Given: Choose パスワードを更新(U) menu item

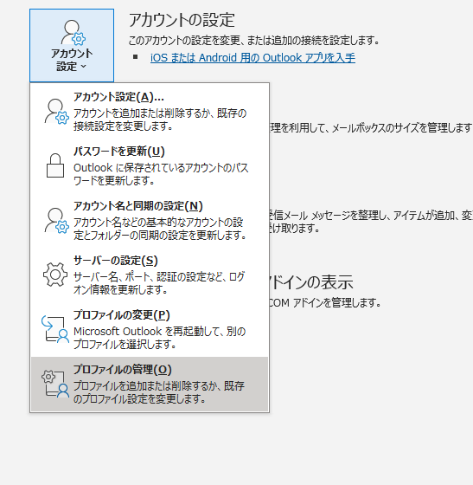Looking at the screenshot, I should [150, 165].
